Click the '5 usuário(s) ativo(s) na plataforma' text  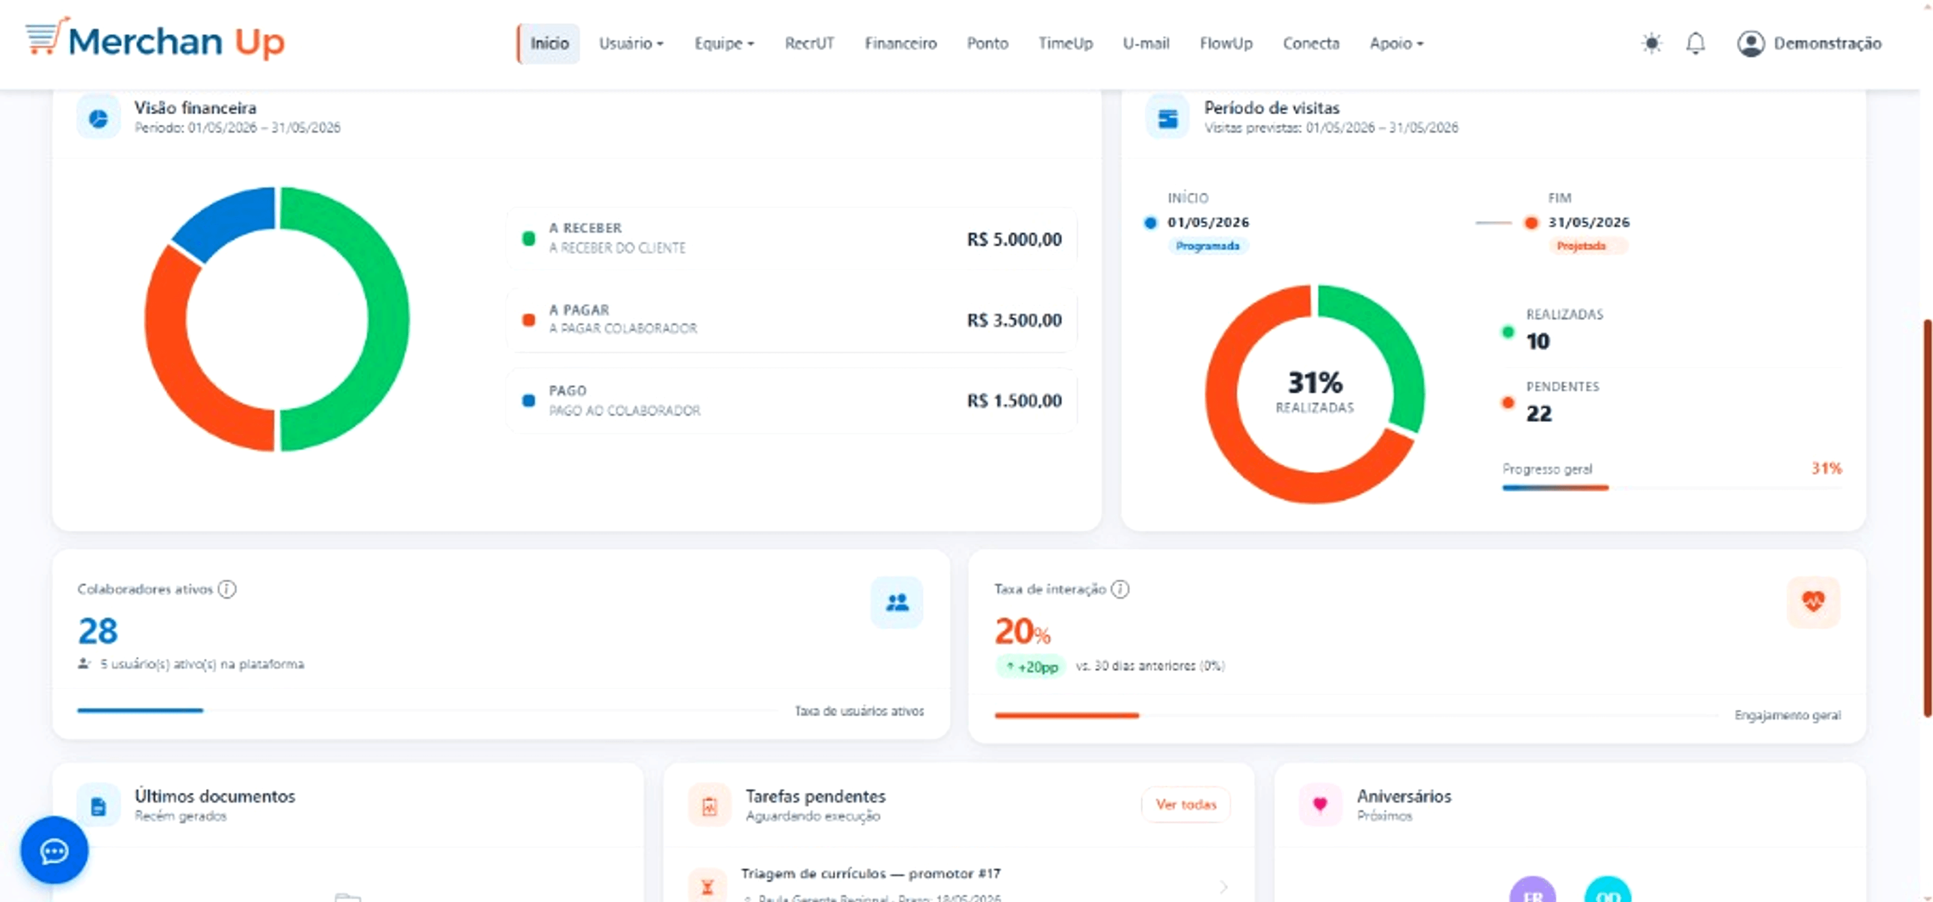click(x=202, y=665)
